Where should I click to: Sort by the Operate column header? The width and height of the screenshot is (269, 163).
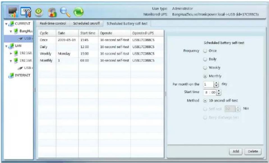click(x=114, y=33)
